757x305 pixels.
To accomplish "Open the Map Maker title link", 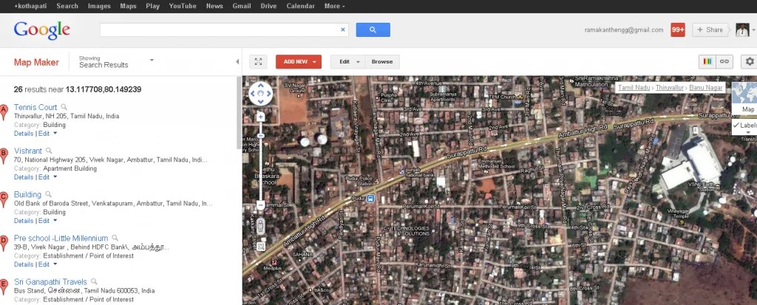I will (x=36, y=62).
